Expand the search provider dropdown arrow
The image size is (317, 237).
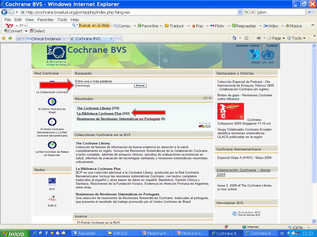click(314, 12)
